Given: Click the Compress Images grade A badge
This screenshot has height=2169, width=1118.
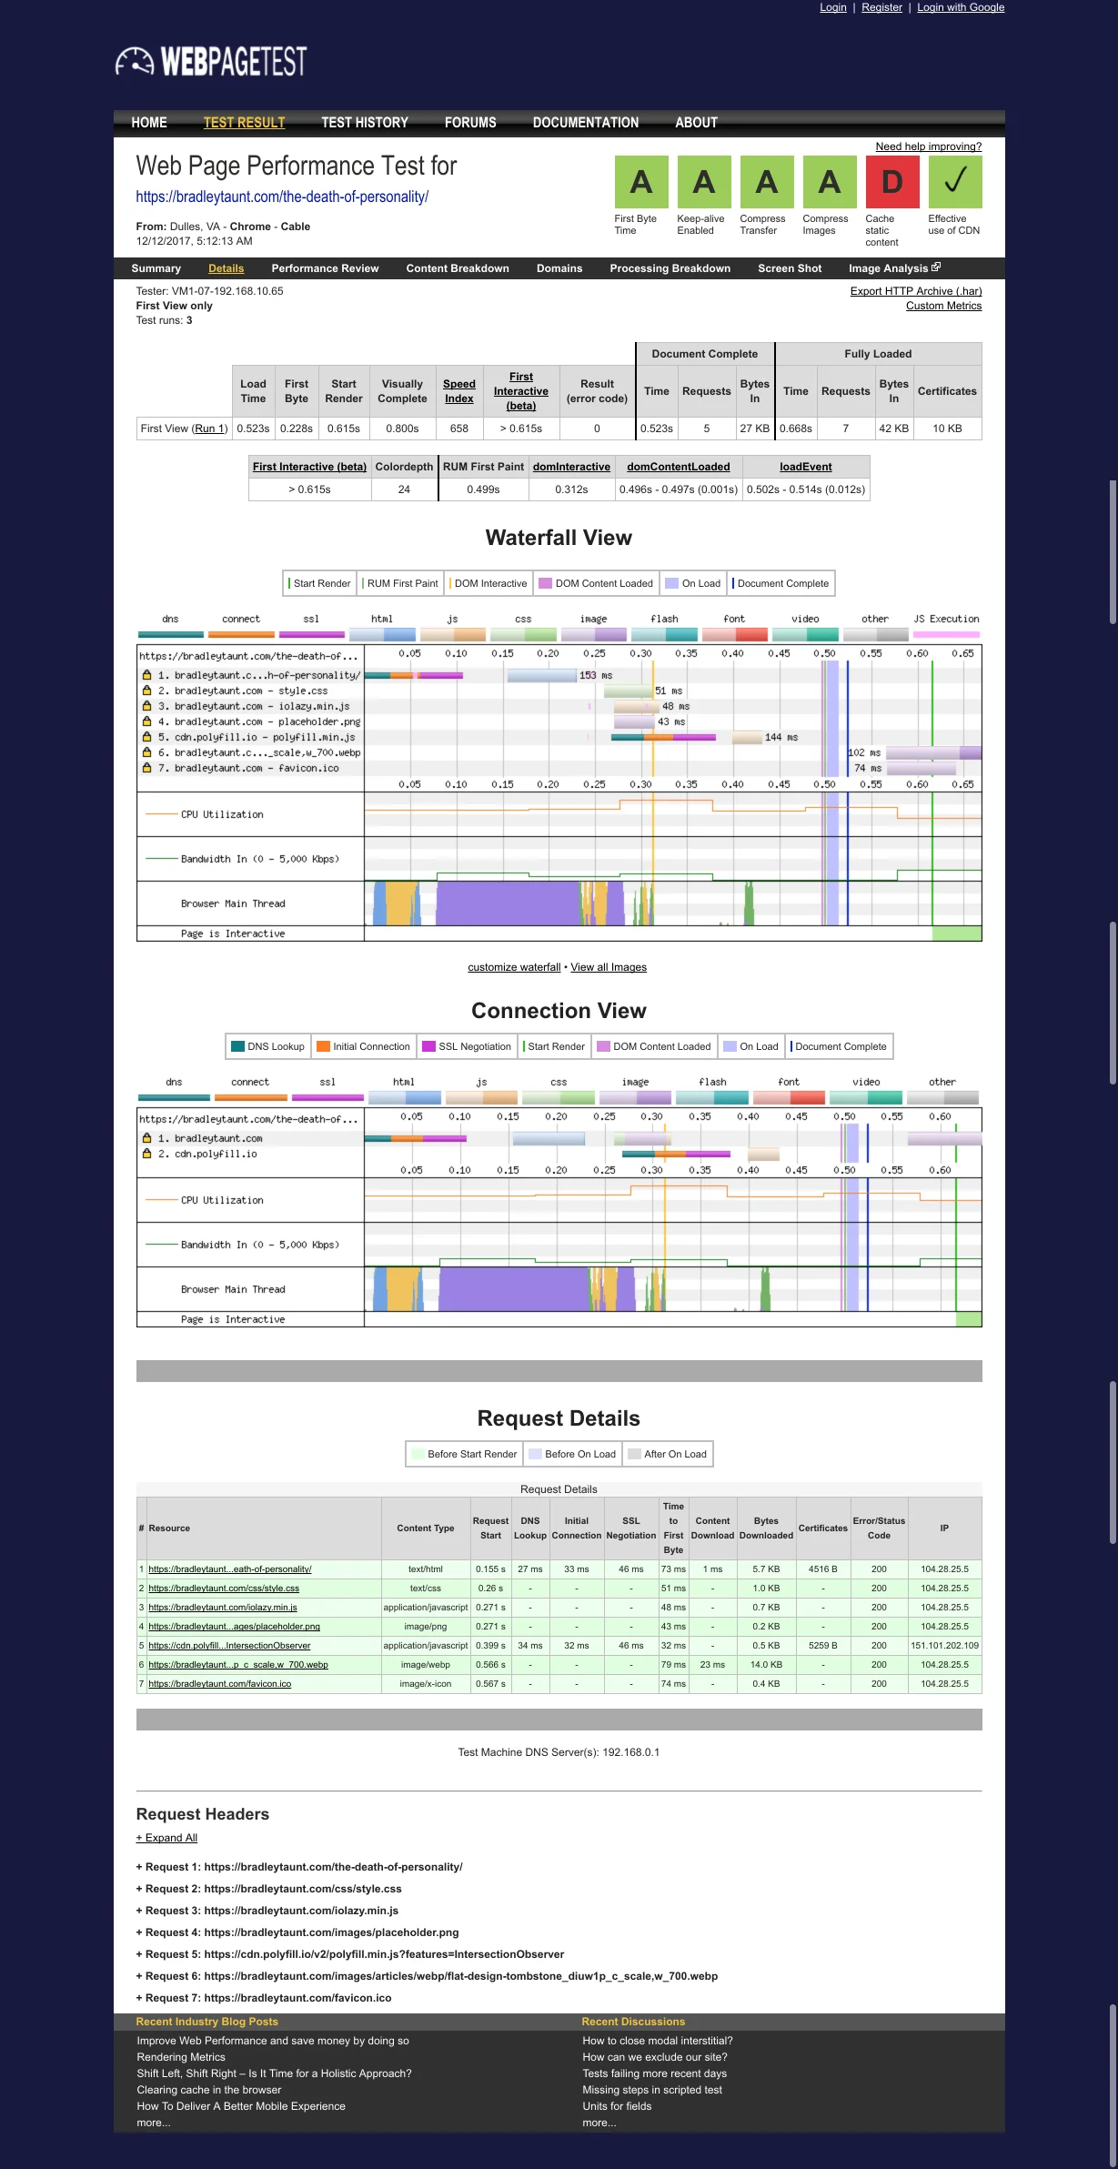Looking at the screenshot, I should click(829, 182).
